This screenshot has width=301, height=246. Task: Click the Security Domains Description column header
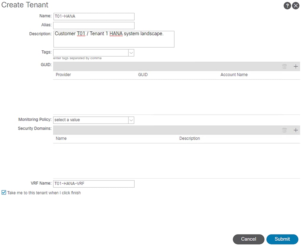[189, 138]
